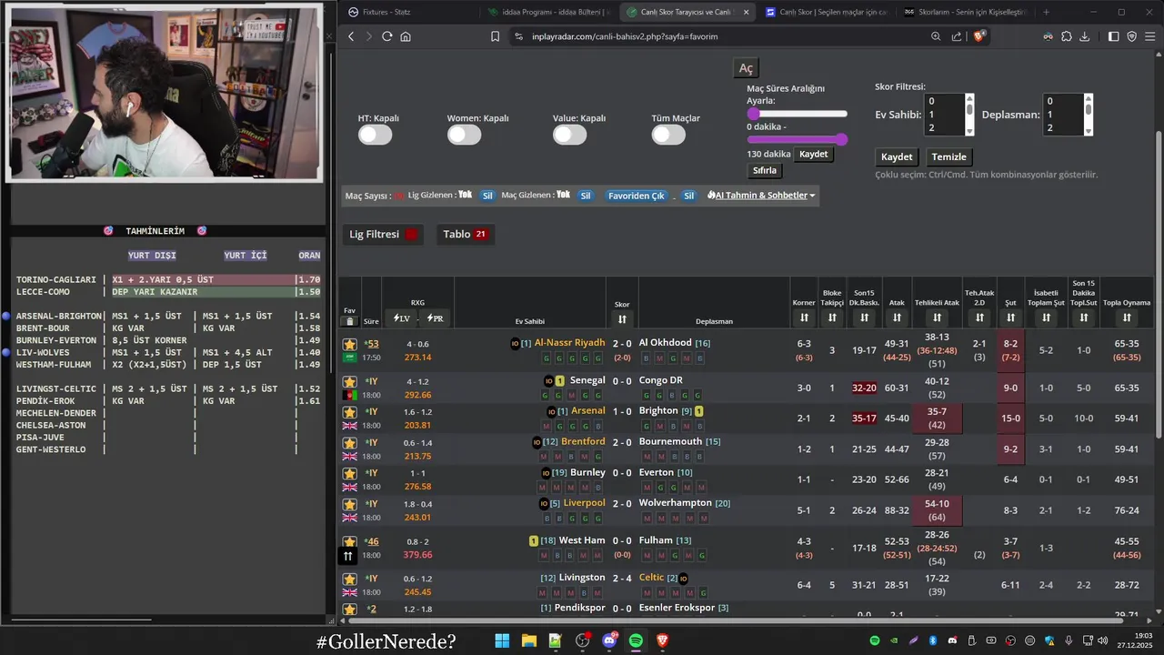Open File Explorer from the taskbar
This screenshot has height=655, width=1164.
[x=528, y=640]
